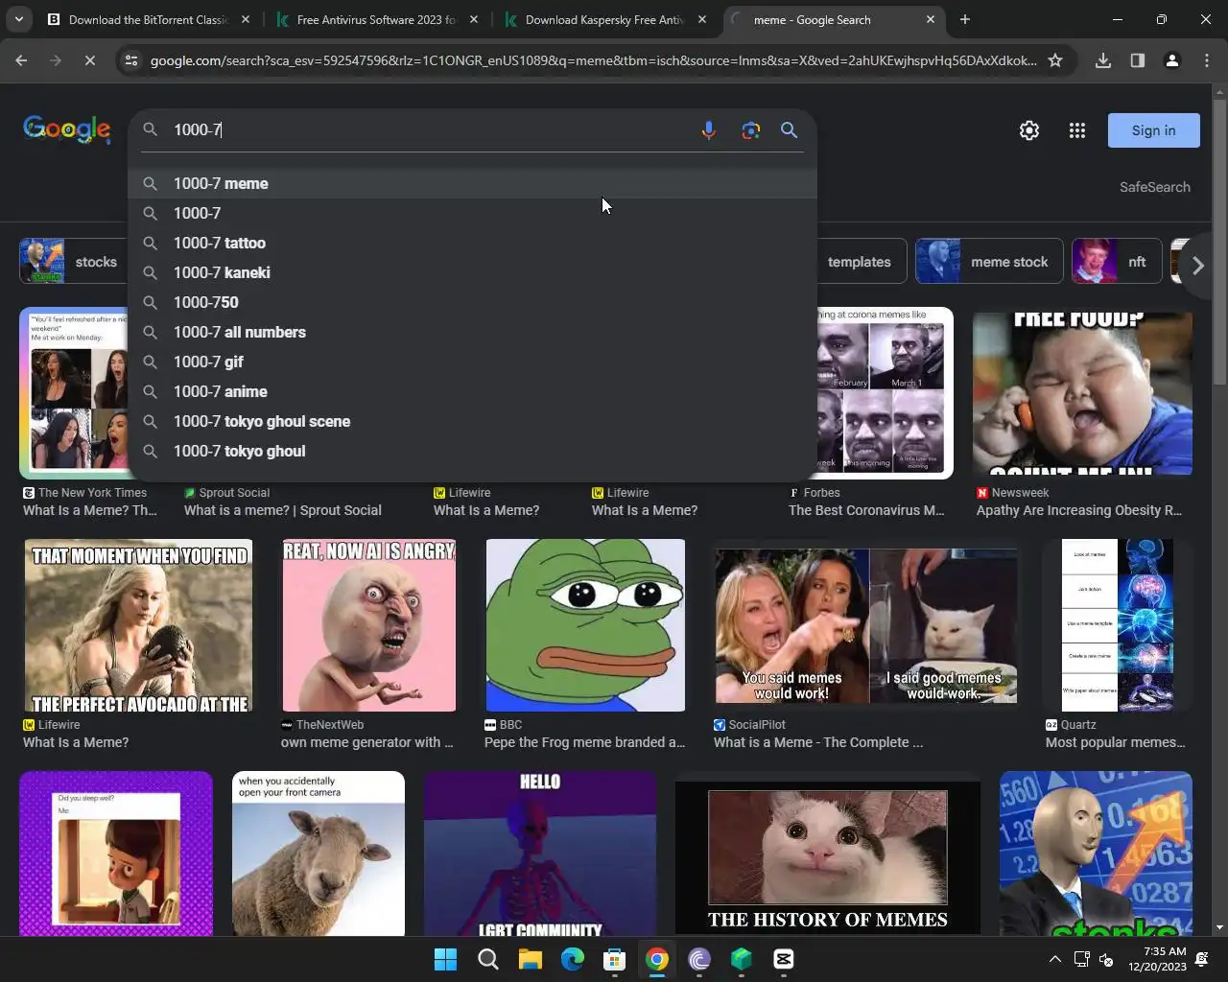Open Pepe the Frog image result
The image size is (1228, 982).
pos(585,625)
